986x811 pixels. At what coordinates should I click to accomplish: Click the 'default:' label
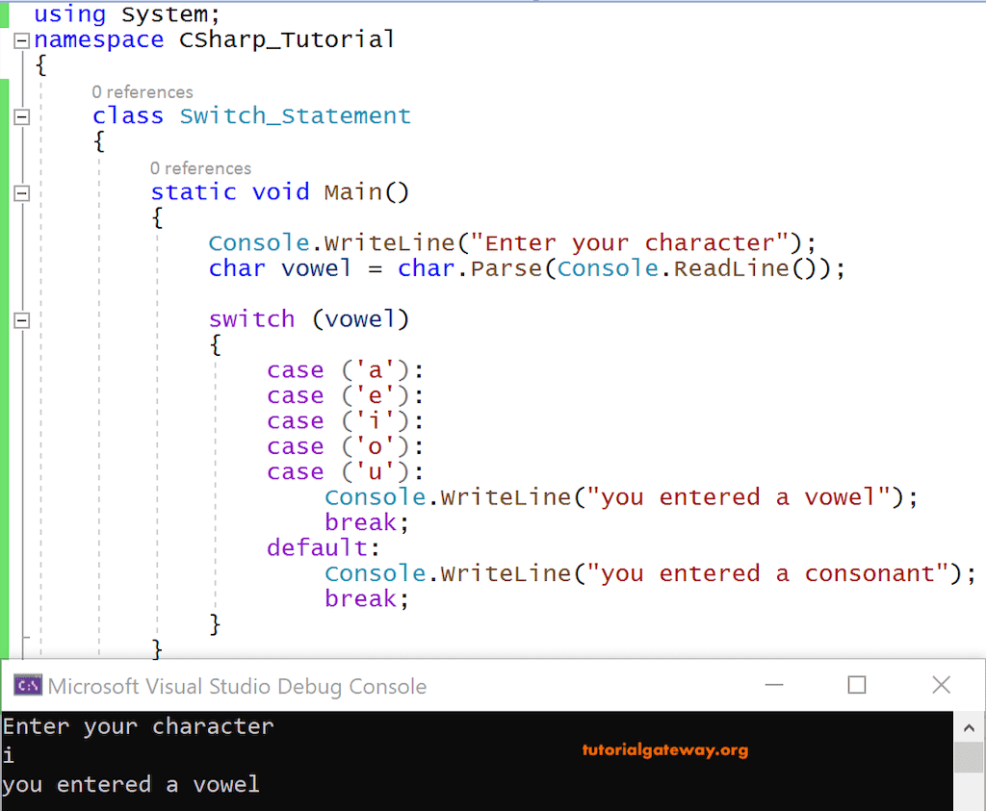point(324,547)
